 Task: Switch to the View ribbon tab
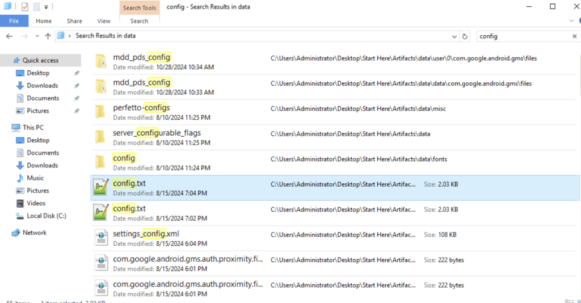pyautogui.click(x=104, y=21)
